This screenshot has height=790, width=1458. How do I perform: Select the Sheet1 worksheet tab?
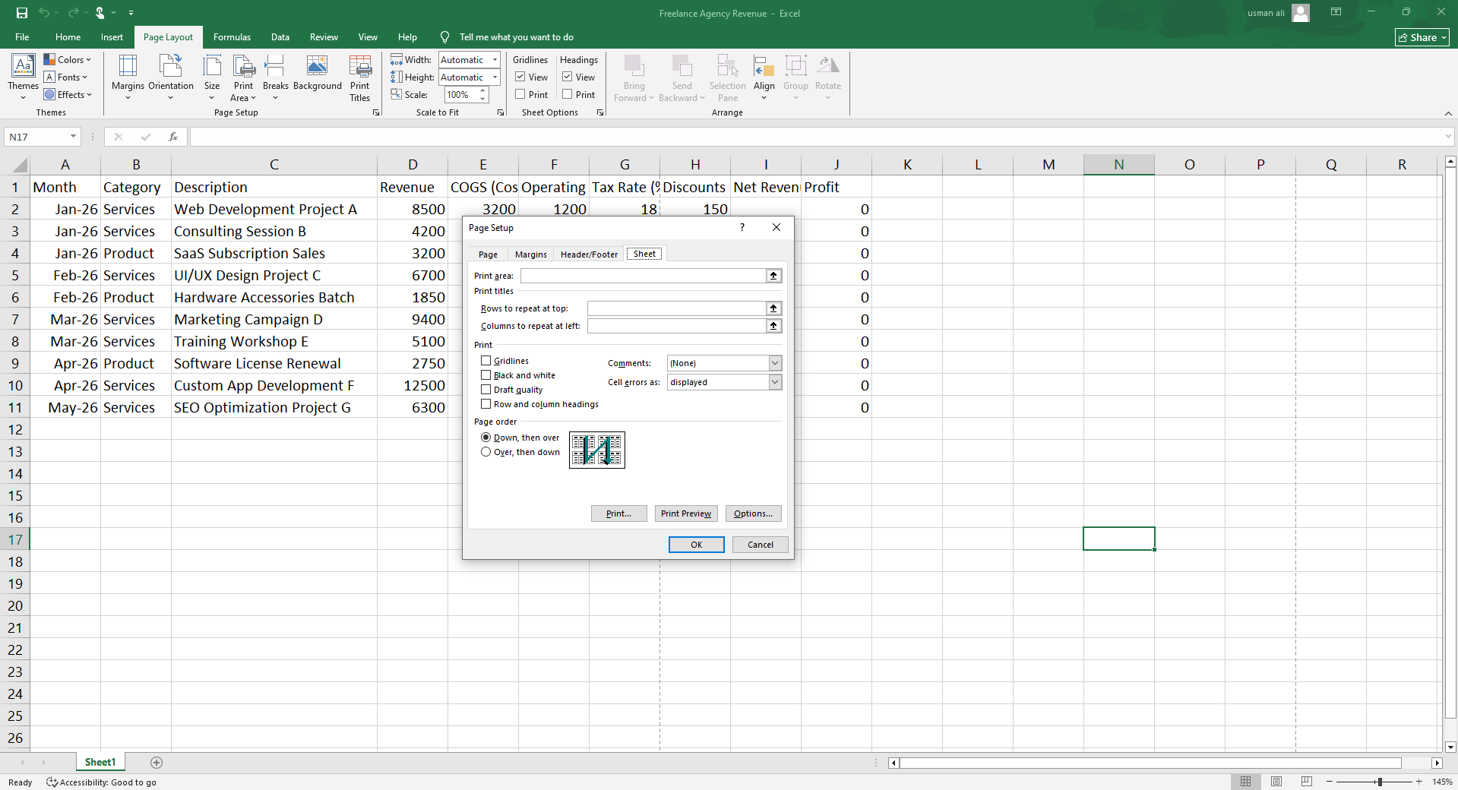pos(100,762)
